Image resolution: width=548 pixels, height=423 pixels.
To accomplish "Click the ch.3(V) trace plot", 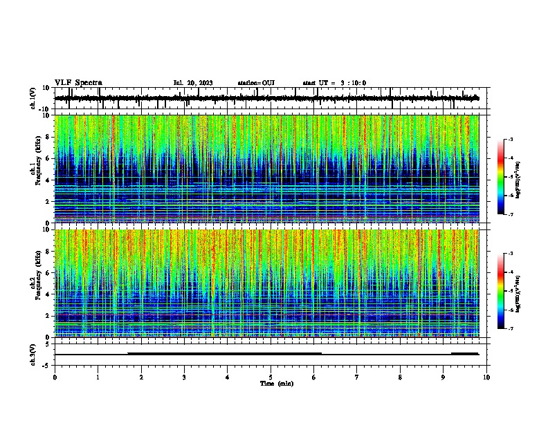I will coord(272,355).
